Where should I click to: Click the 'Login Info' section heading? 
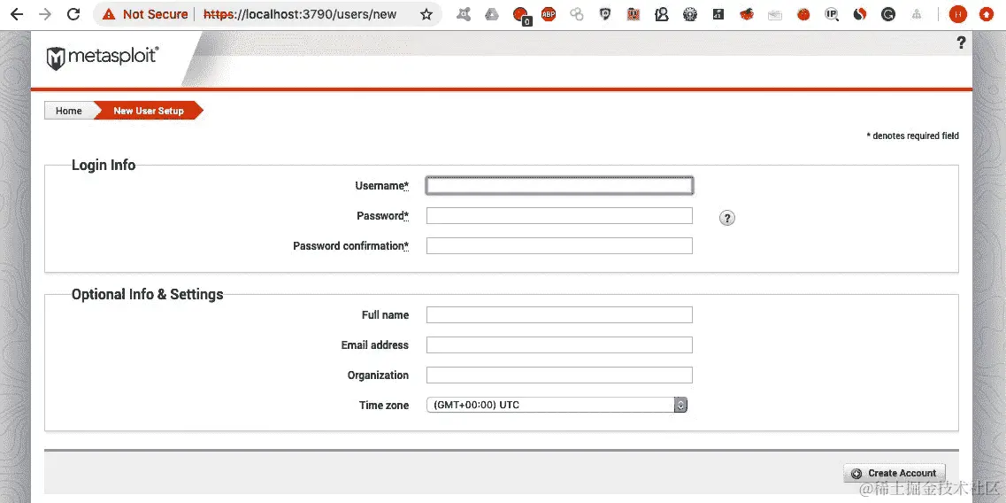pyautogui.click(x=104, y=165)
